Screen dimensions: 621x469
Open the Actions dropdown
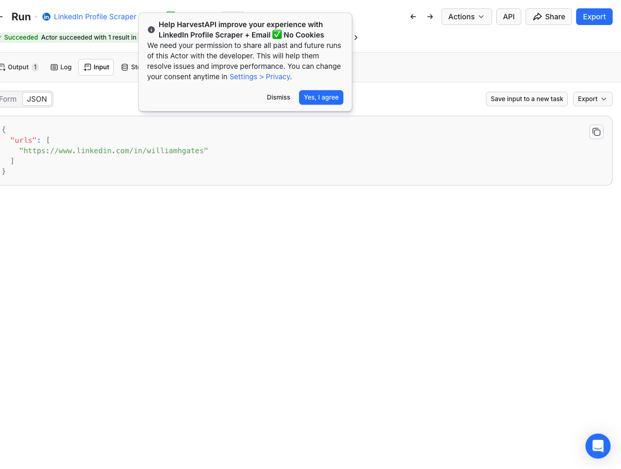coord(467,17)
